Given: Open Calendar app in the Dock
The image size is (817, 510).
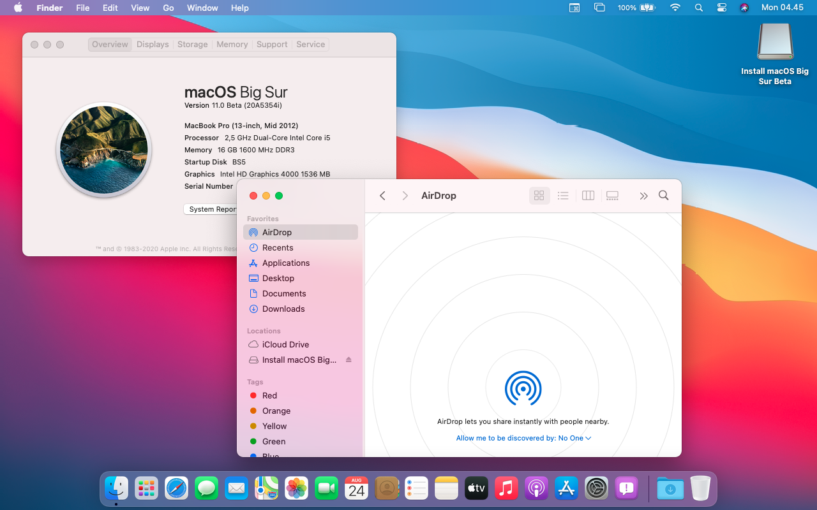Looking at the screenshot, I should click(357, 488).
